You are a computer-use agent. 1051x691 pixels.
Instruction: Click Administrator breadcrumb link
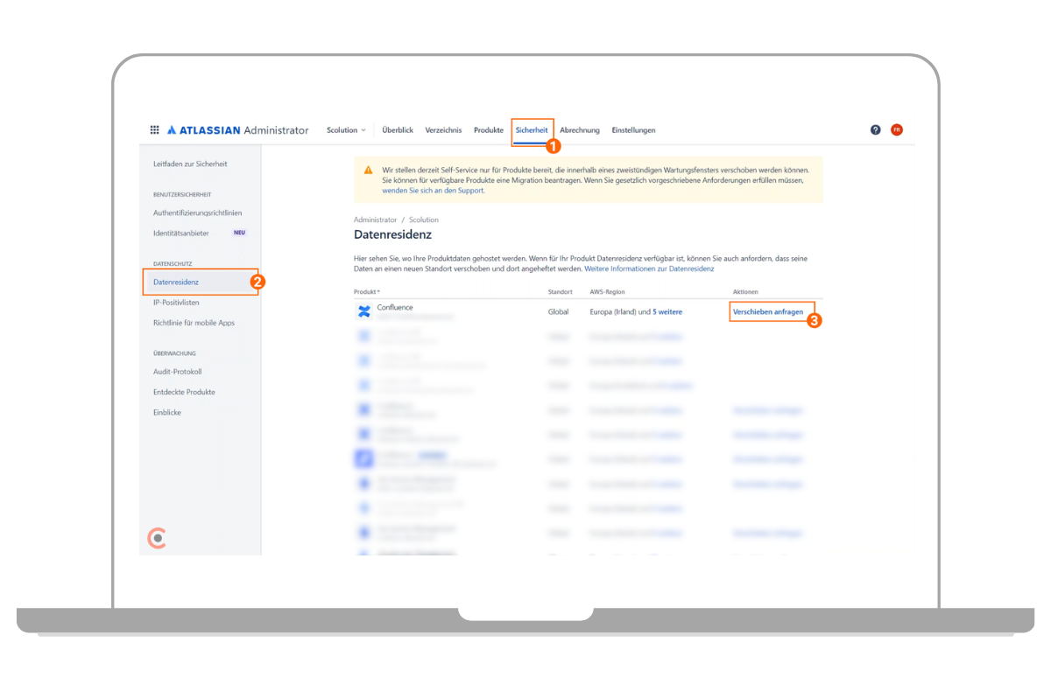coord(375,220)
